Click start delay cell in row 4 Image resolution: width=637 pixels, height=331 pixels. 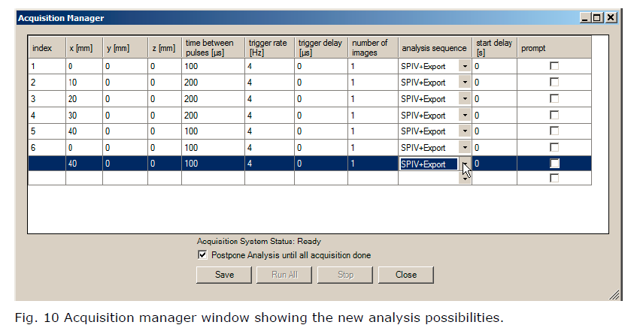[494, 116]
